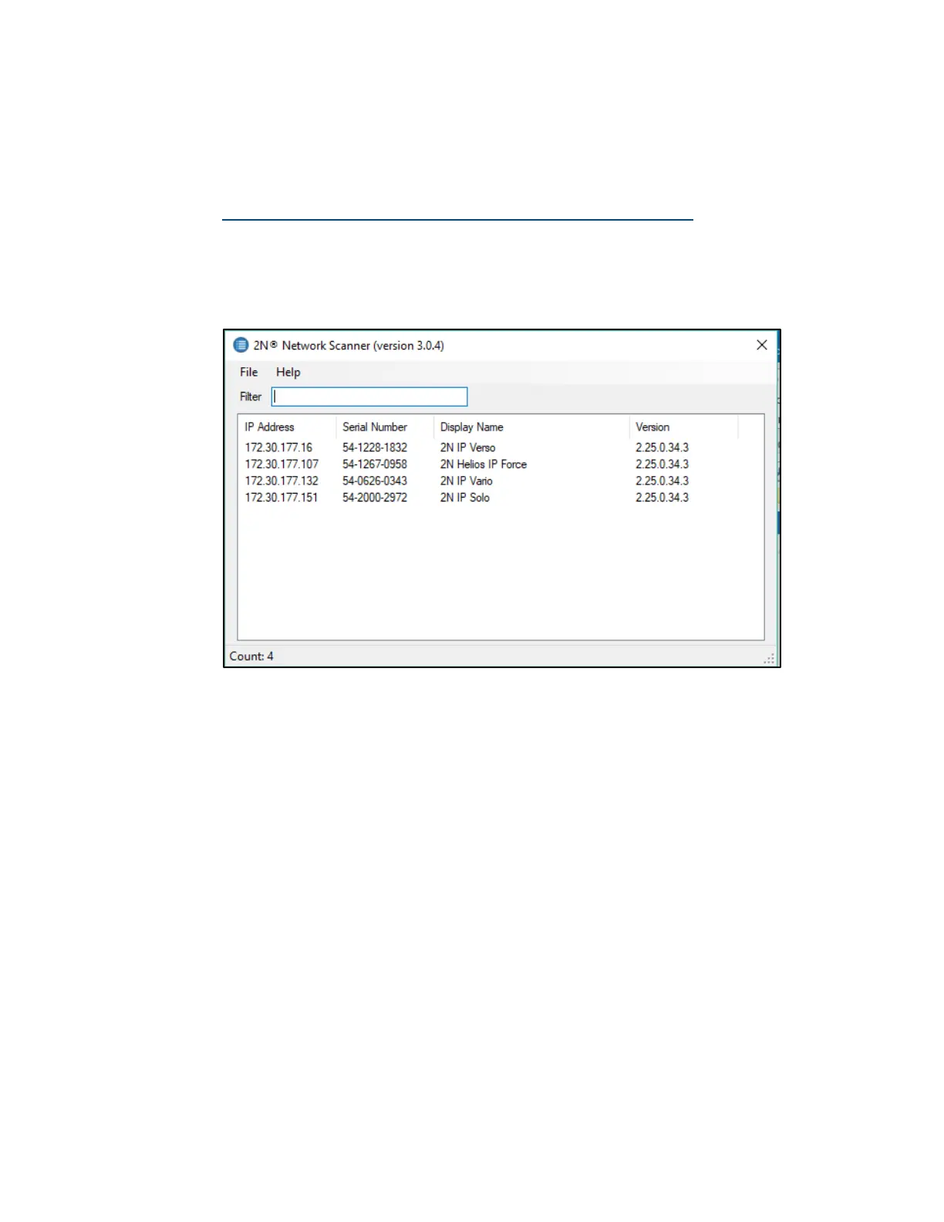Click the Count: 4 status bar text

click(x=251, y=657)
